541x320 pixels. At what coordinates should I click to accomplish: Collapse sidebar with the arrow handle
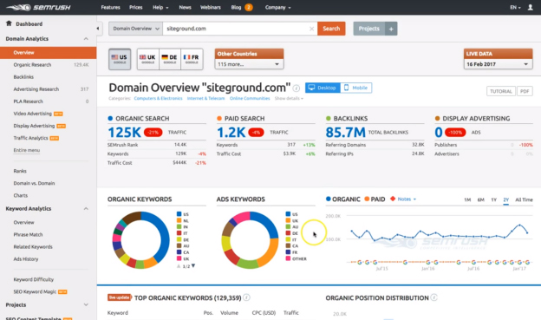(x=98, y=29)
